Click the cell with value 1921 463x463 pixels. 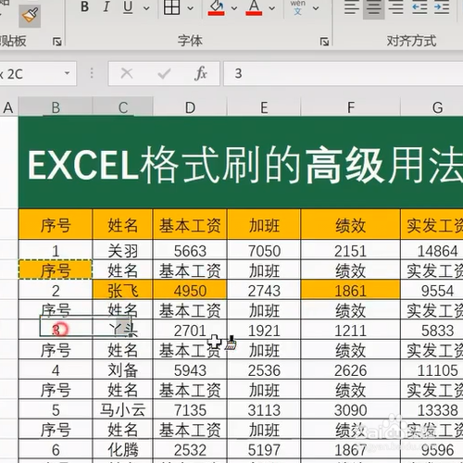point(264,331)
